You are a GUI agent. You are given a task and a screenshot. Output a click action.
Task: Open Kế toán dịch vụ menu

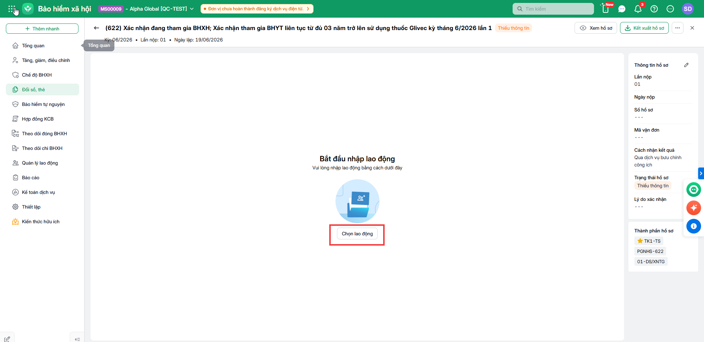43,192
